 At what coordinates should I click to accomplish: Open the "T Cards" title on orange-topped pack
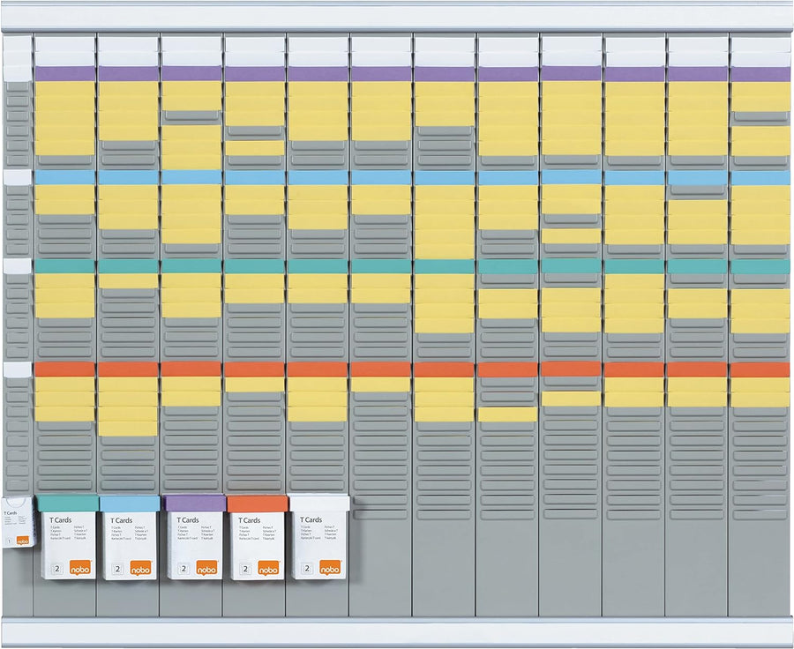[x=246, y=520]
